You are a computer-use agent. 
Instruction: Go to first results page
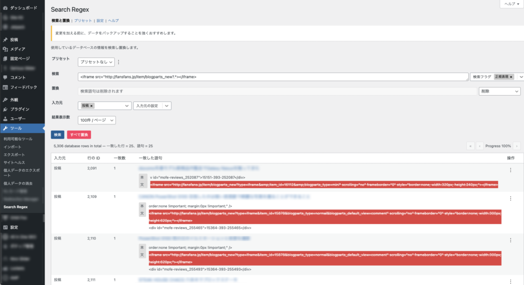tap(470, 146)
